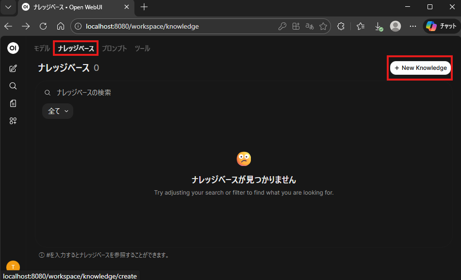Start a new chat with pencil icon
The width and height of the screenshot is (461, 280).
(x=13, y=68)
